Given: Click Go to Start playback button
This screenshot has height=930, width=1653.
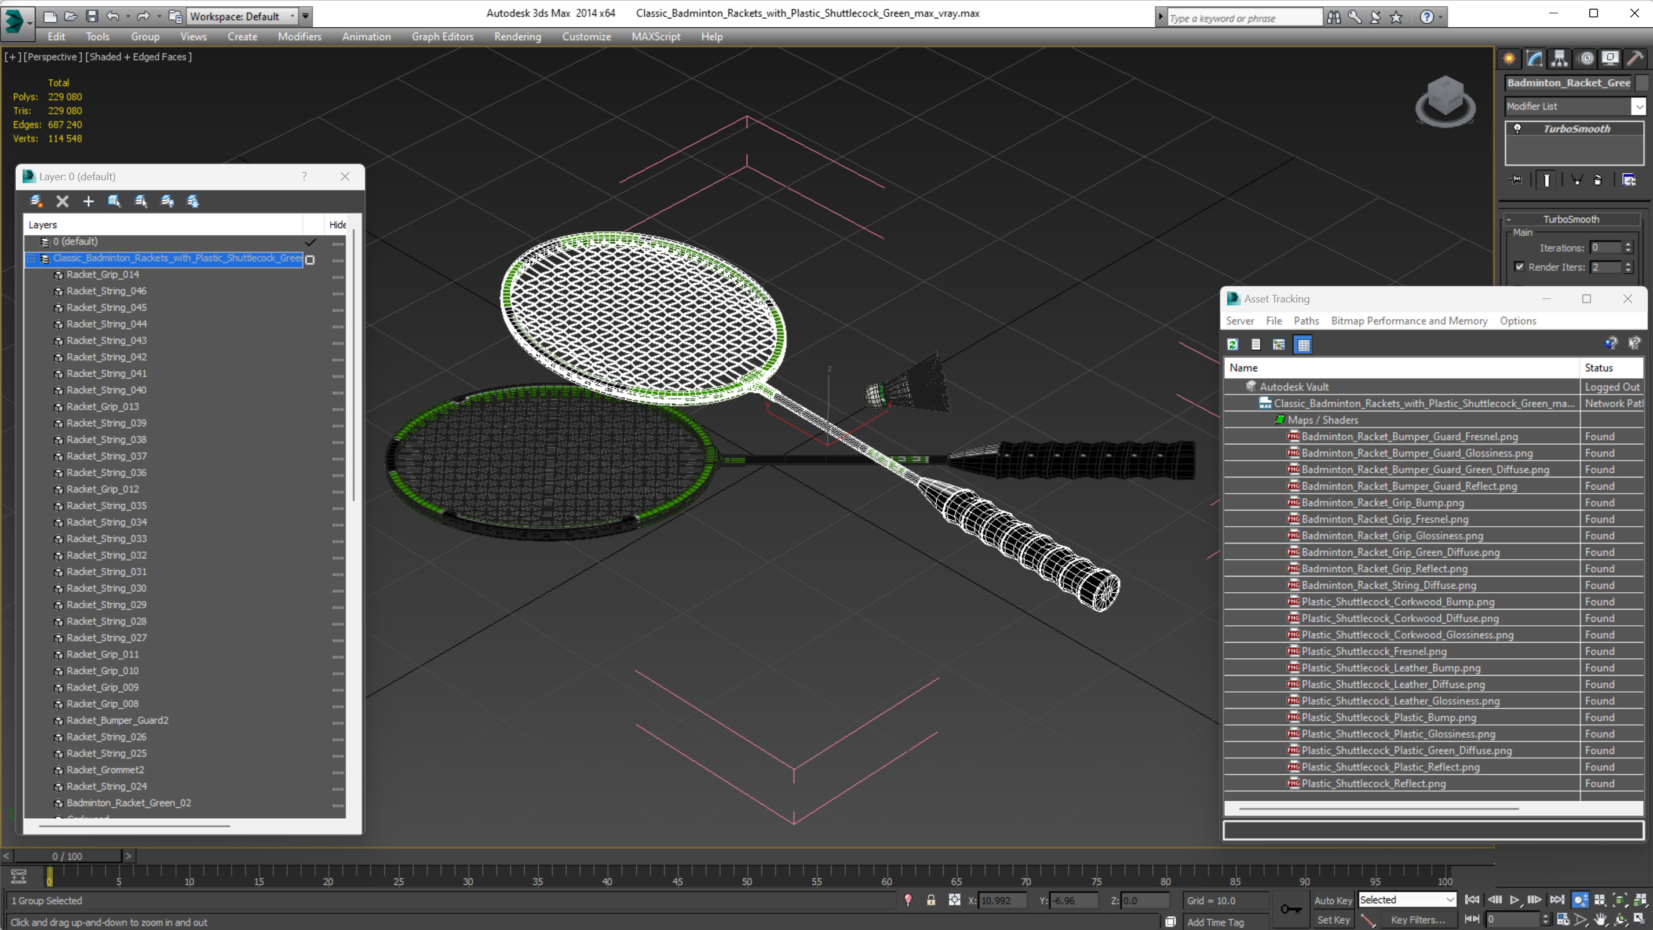Looking at the screenshot, I should tap(1472, 900).
